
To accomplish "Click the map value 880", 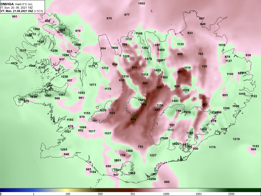I will [167, 182].
